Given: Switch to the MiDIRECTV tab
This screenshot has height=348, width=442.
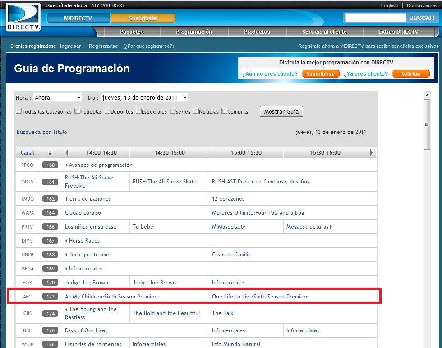Looking at the screenshot, I should pyautogui.click(x=78, y=18).
